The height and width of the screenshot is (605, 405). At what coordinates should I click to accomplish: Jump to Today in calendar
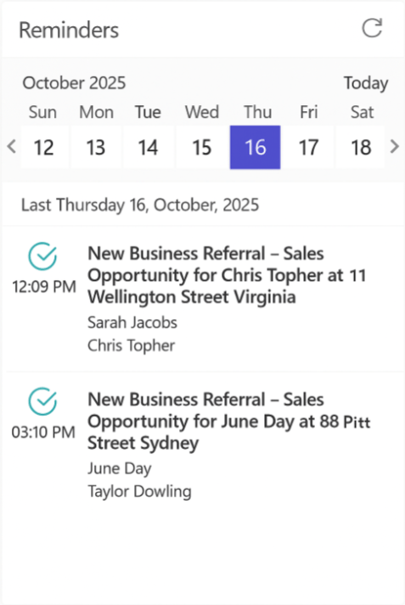[x=366, y=83]
